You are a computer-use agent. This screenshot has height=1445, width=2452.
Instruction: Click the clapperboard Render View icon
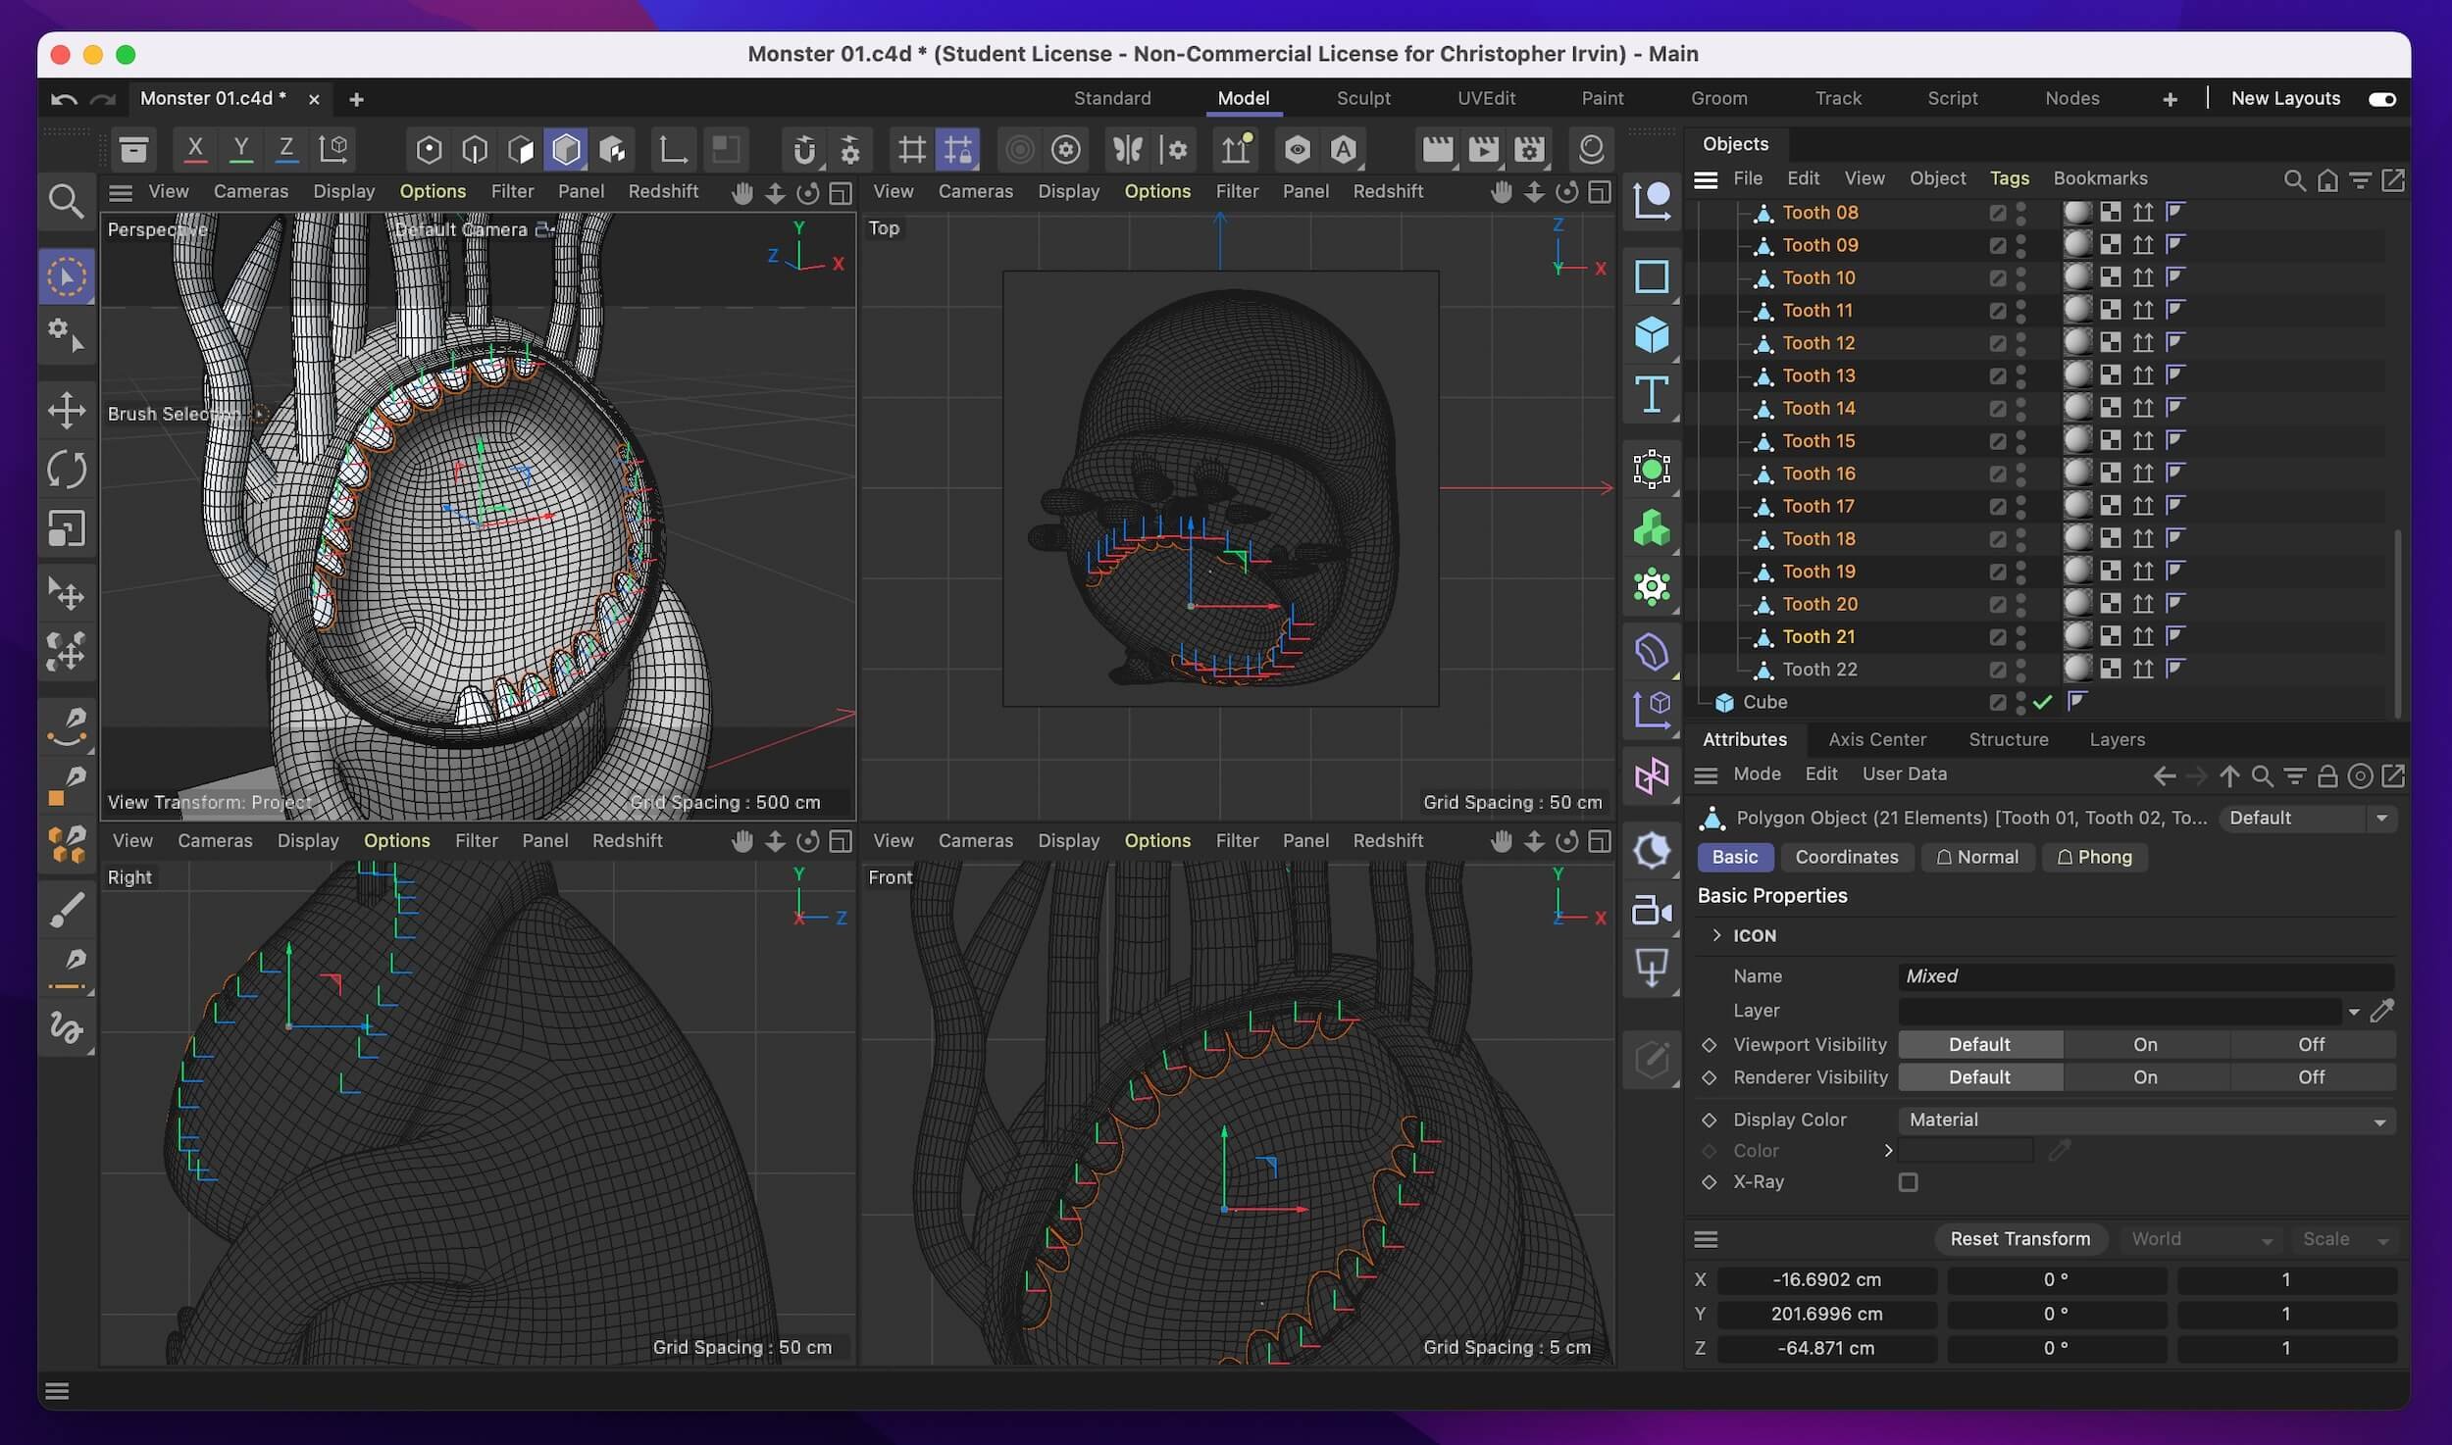pyautogui.click(x=1437, y=149)
